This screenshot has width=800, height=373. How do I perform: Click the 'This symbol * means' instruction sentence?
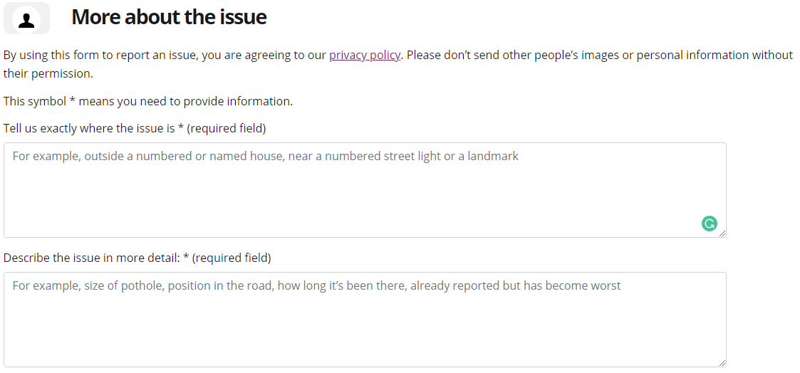click(148, 101)
